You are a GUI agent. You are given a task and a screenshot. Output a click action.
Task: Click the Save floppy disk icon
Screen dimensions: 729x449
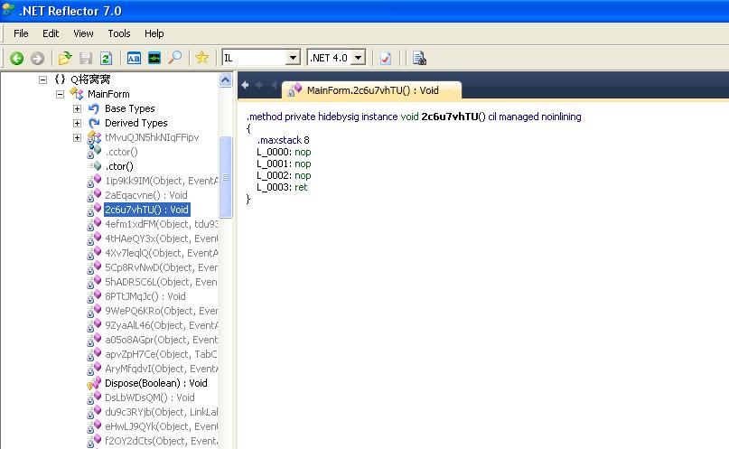[x=86, y=58]
